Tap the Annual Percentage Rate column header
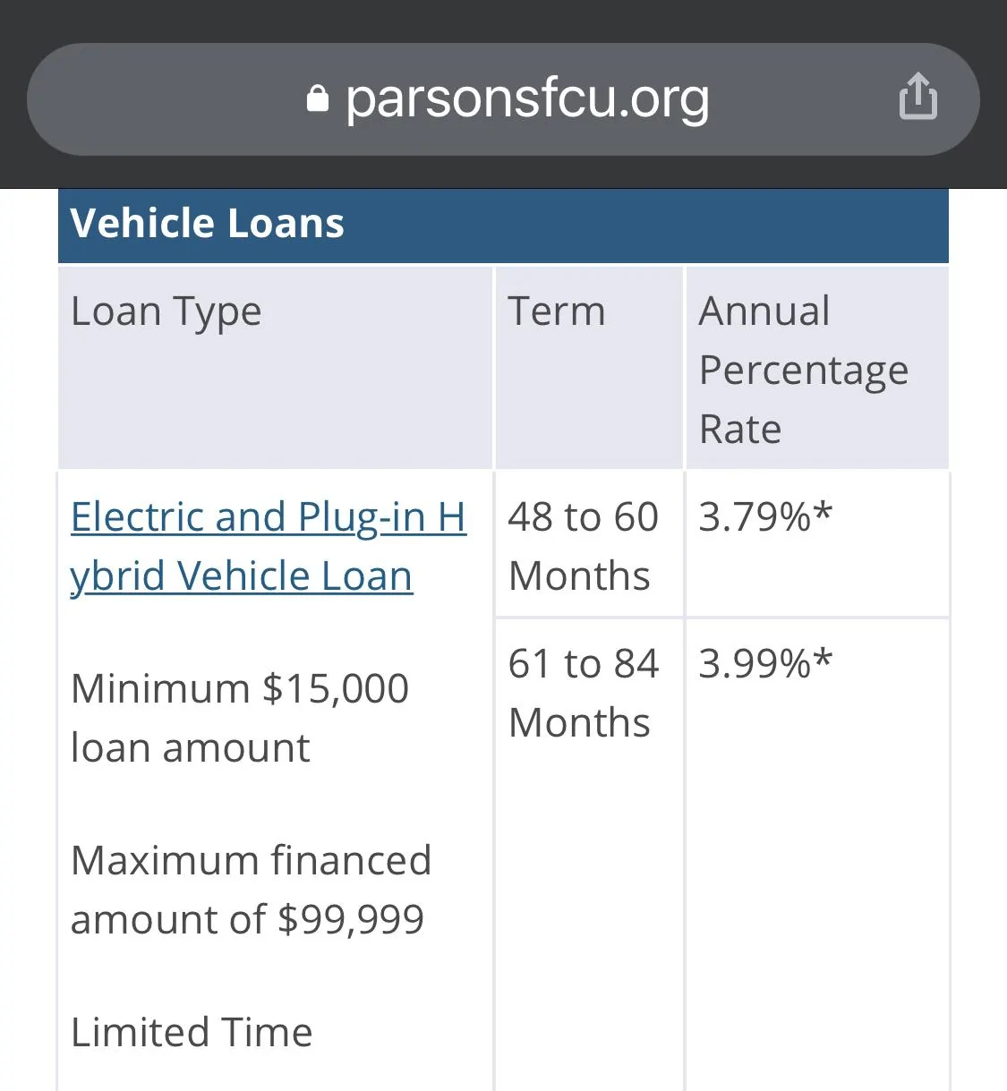 coord(817,368)
